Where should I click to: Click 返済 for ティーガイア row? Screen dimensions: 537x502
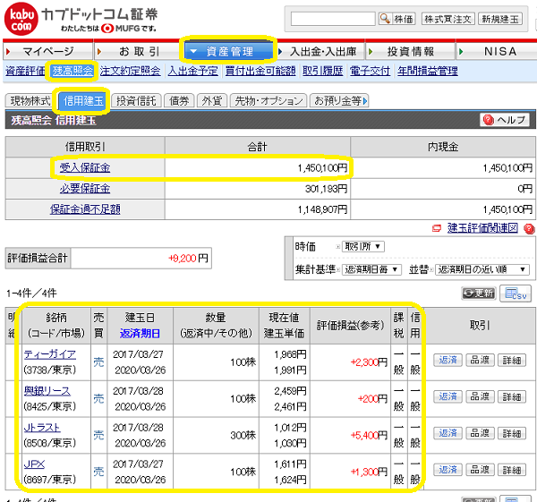pos(447,360)
